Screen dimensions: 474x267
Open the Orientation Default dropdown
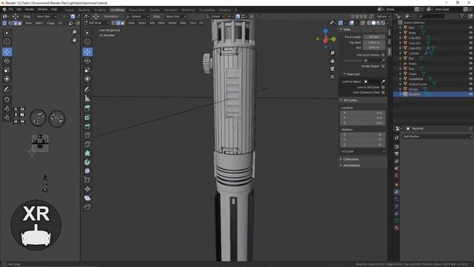[x=138, y=16]
